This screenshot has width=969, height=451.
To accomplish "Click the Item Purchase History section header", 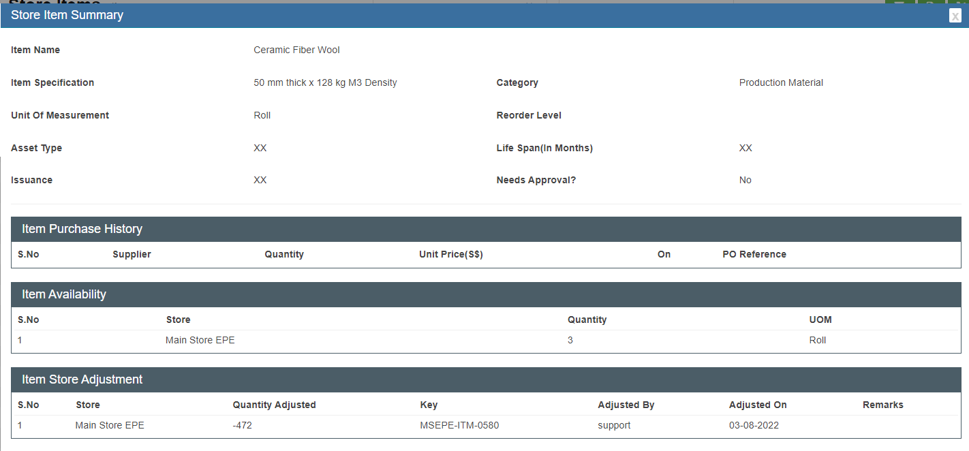I will click(82, 229).
